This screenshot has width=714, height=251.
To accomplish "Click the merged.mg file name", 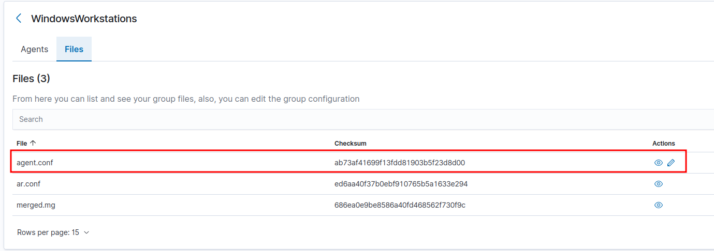I will (x=36, y=205).
